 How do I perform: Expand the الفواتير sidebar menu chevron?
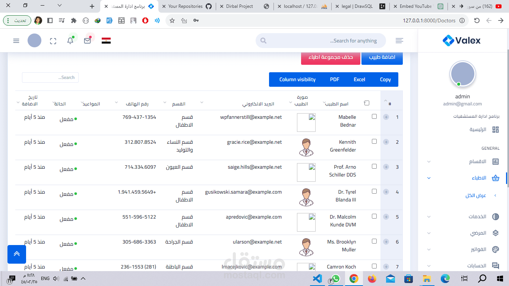tap(429, 250)
